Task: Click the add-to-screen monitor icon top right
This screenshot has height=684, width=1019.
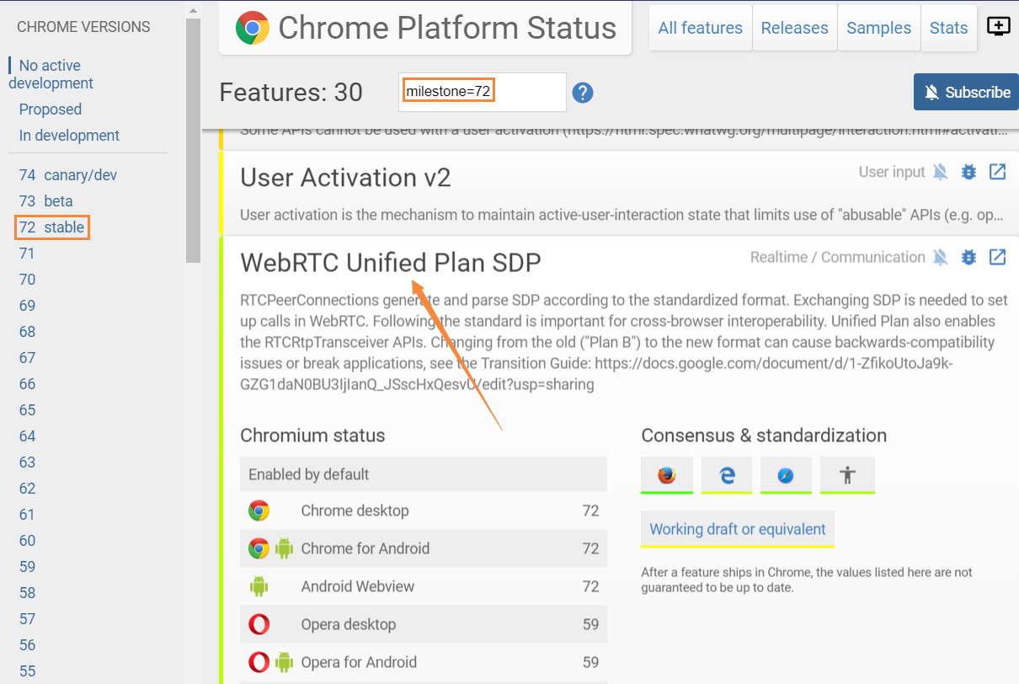Action: coord(998,26)
